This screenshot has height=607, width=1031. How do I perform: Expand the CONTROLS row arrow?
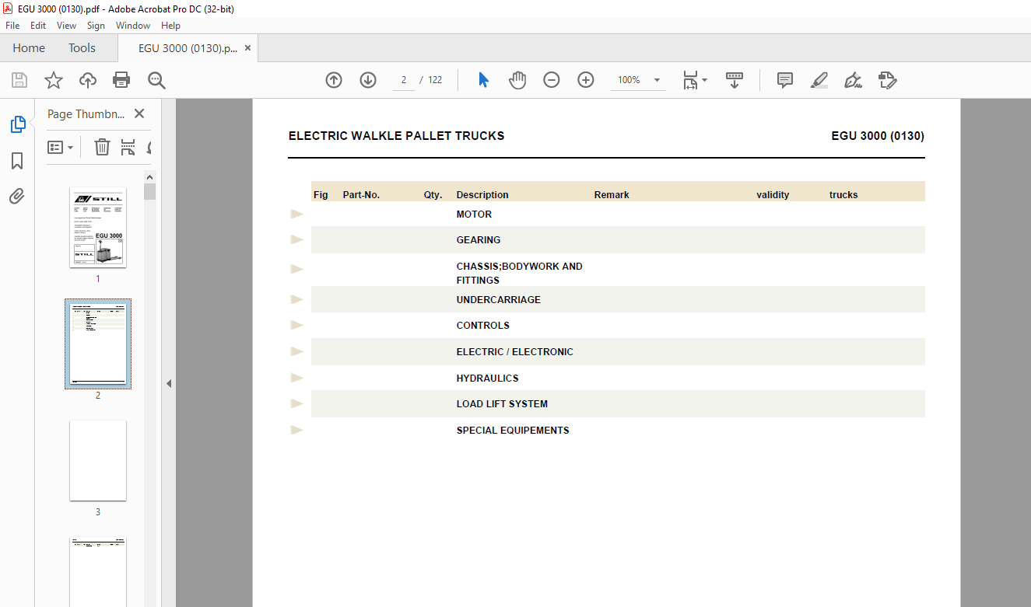[x=296, y=325]
